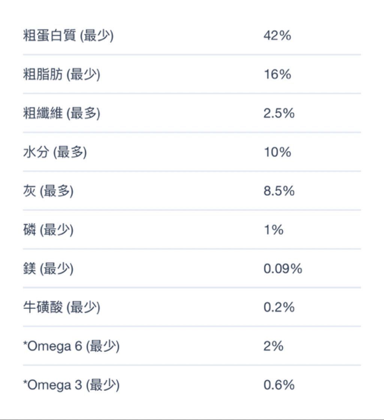Select the 水分 (最多) row label
384x420 pixels.
[55, 152]
